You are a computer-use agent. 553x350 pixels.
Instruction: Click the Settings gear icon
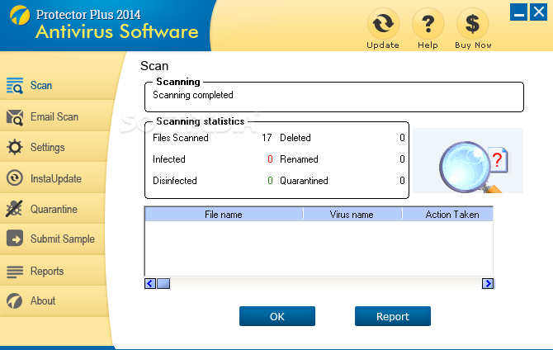pyautogui.click(x=15, y=148)
